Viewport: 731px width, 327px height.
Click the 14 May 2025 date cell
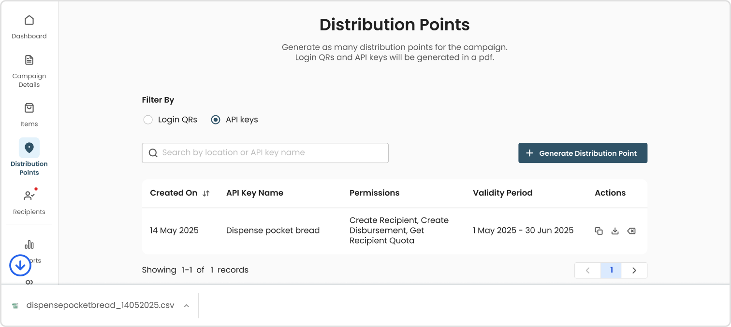174,231
